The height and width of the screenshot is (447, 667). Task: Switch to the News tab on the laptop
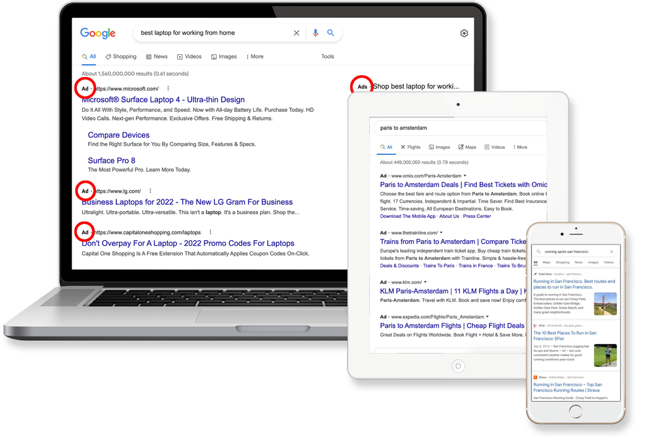click(x=156, y=57)
